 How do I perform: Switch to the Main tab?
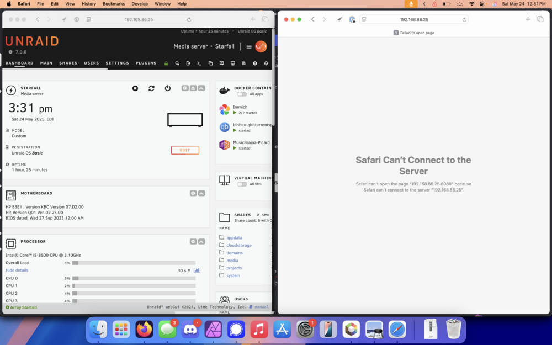point(46,63)
